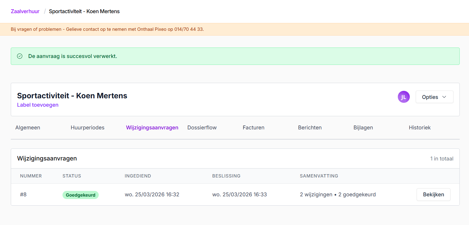Open the Opties dropdown menu
This screenshot has height=225, width=469.
(x=434, y=97)
